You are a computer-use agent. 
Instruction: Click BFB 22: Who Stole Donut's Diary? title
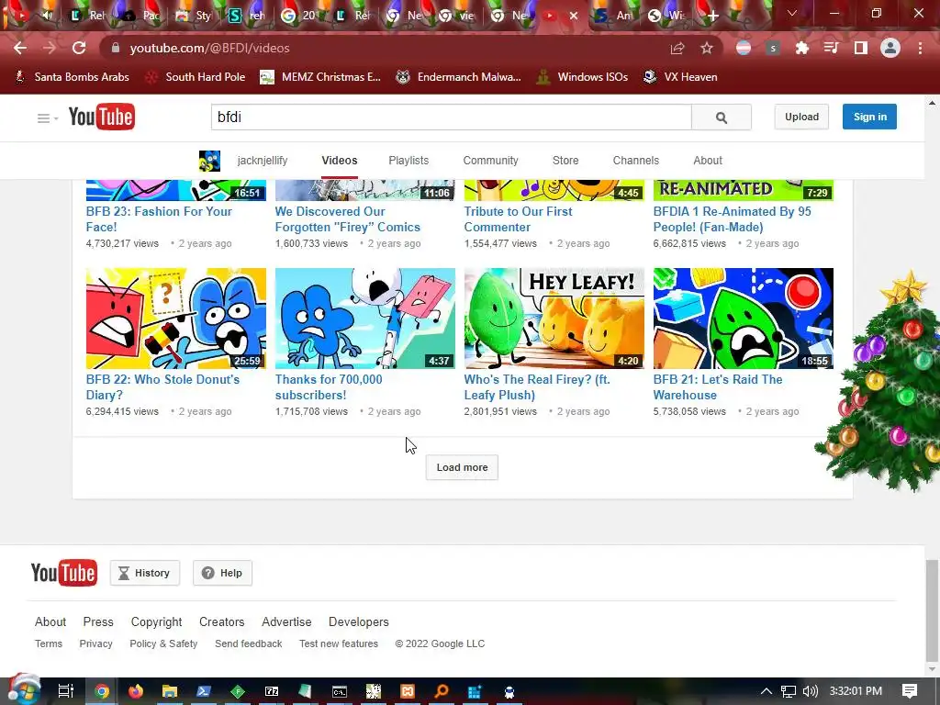point(162,387)
